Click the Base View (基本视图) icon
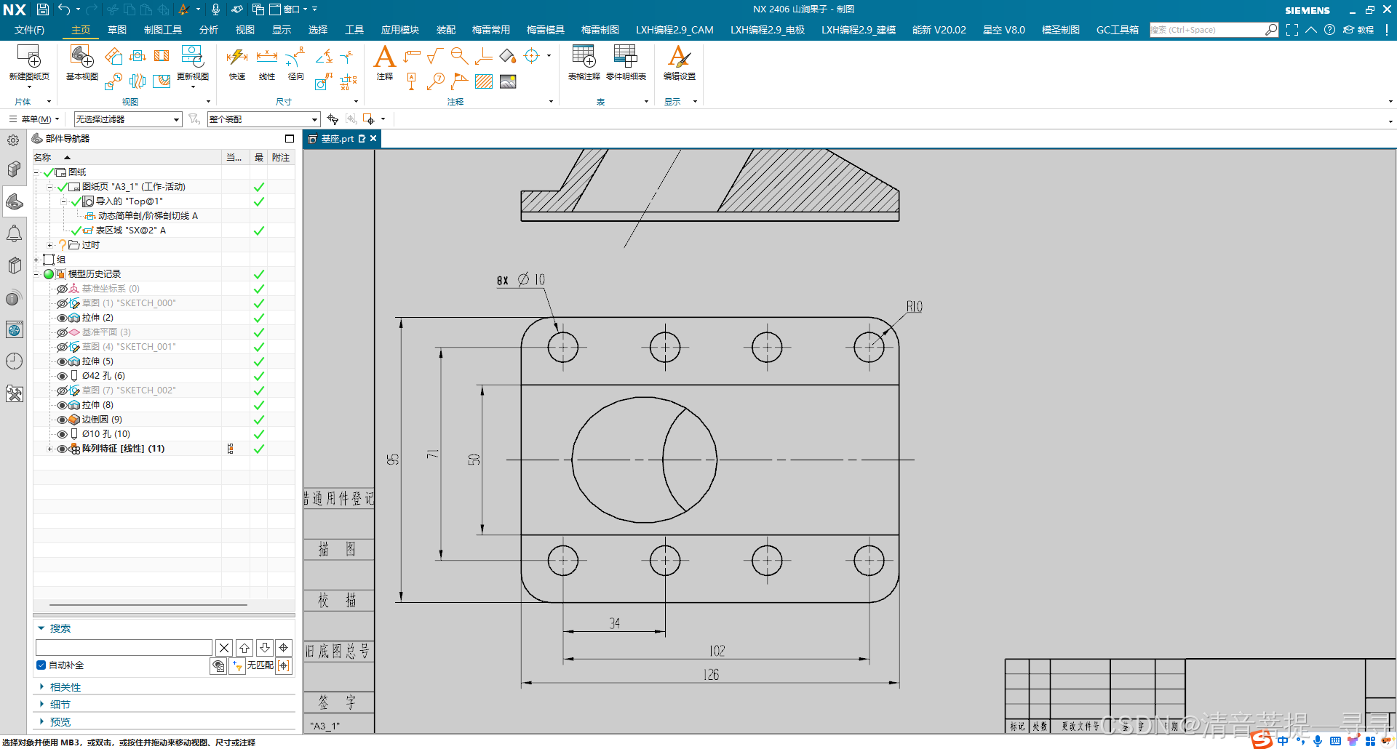 click(x=81, y=57)
